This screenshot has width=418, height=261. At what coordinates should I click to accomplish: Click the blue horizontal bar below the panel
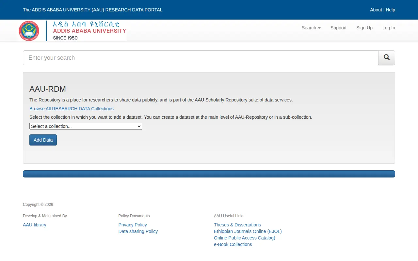click(x=209, y=174)
